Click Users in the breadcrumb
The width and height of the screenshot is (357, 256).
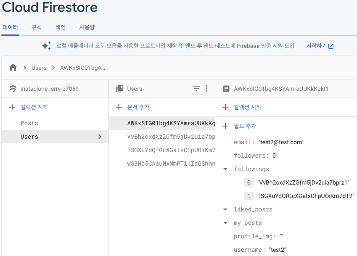pyautogui.click(x=39, y=68)
